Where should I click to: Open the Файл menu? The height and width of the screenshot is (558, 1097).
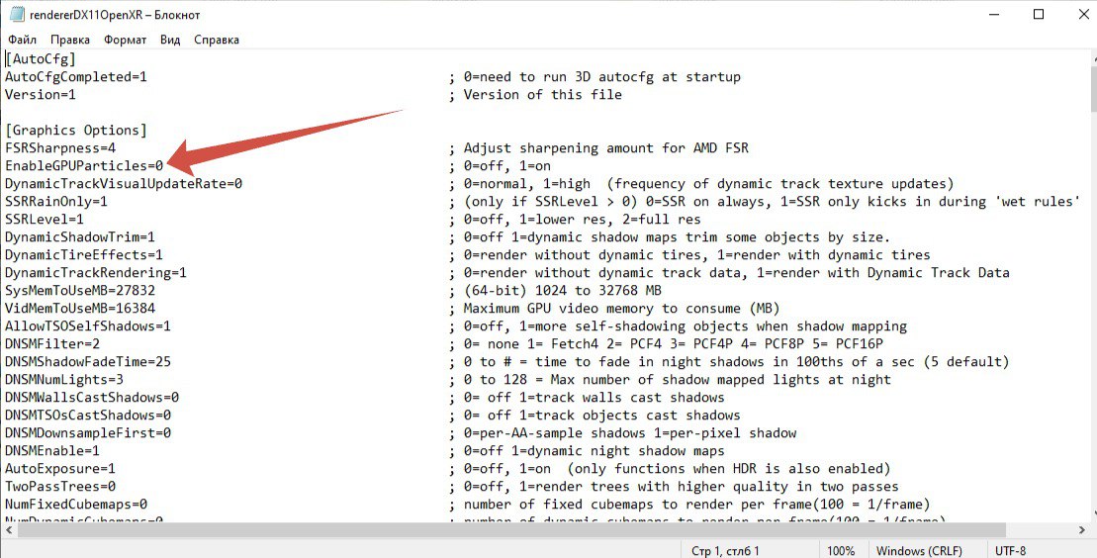coord(23,40)
